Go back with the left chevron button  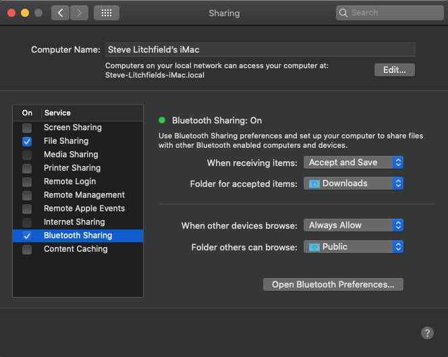(x=60, y=13)
